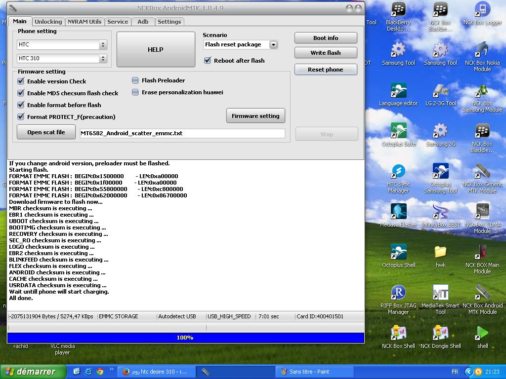Viewport: 506px width, 379px height.
Task: Click the blue 100% progress bar
Action: 186,338
